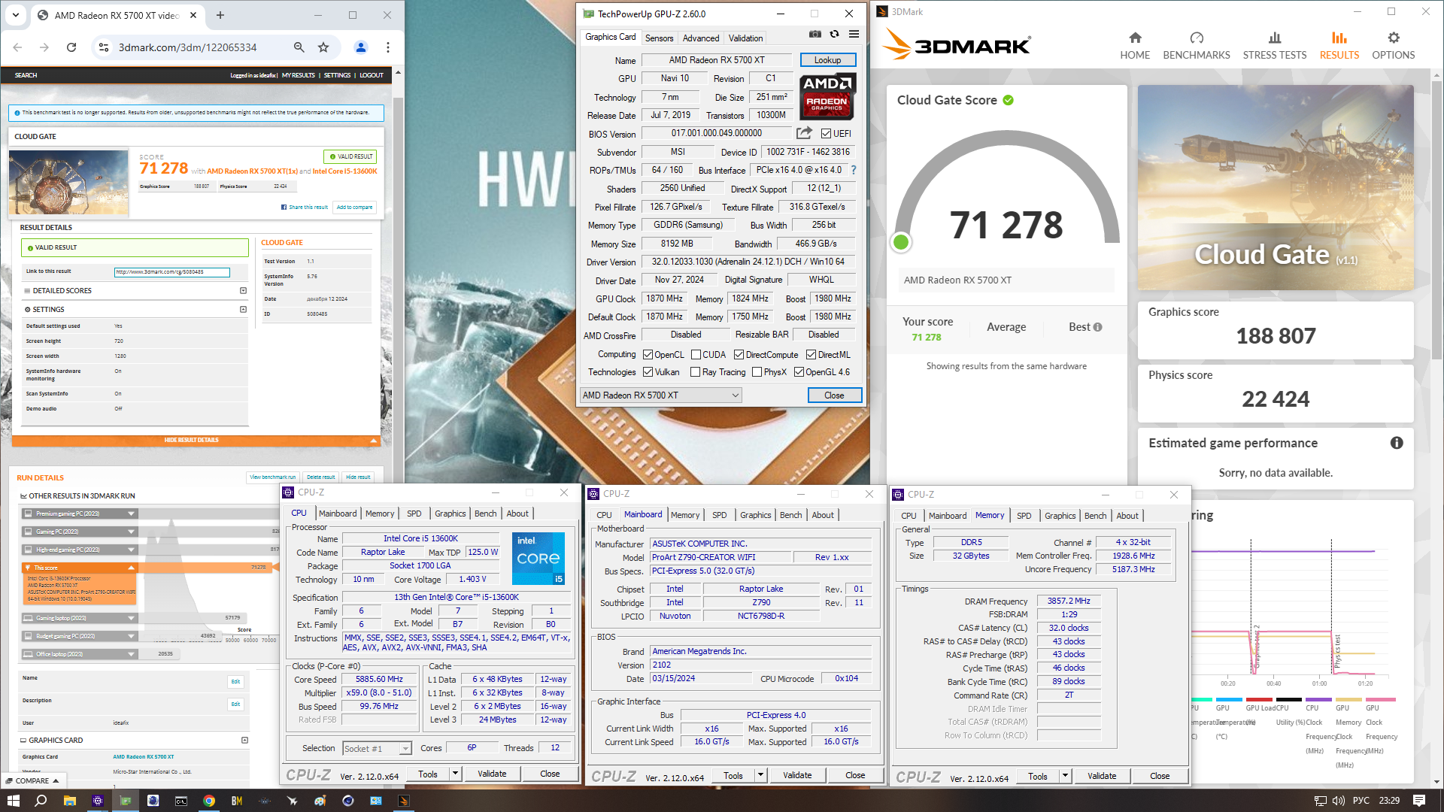Screen dimensions: 1444x812
Task: Bookmark the page with the star icon
Action: coord(323,47)
